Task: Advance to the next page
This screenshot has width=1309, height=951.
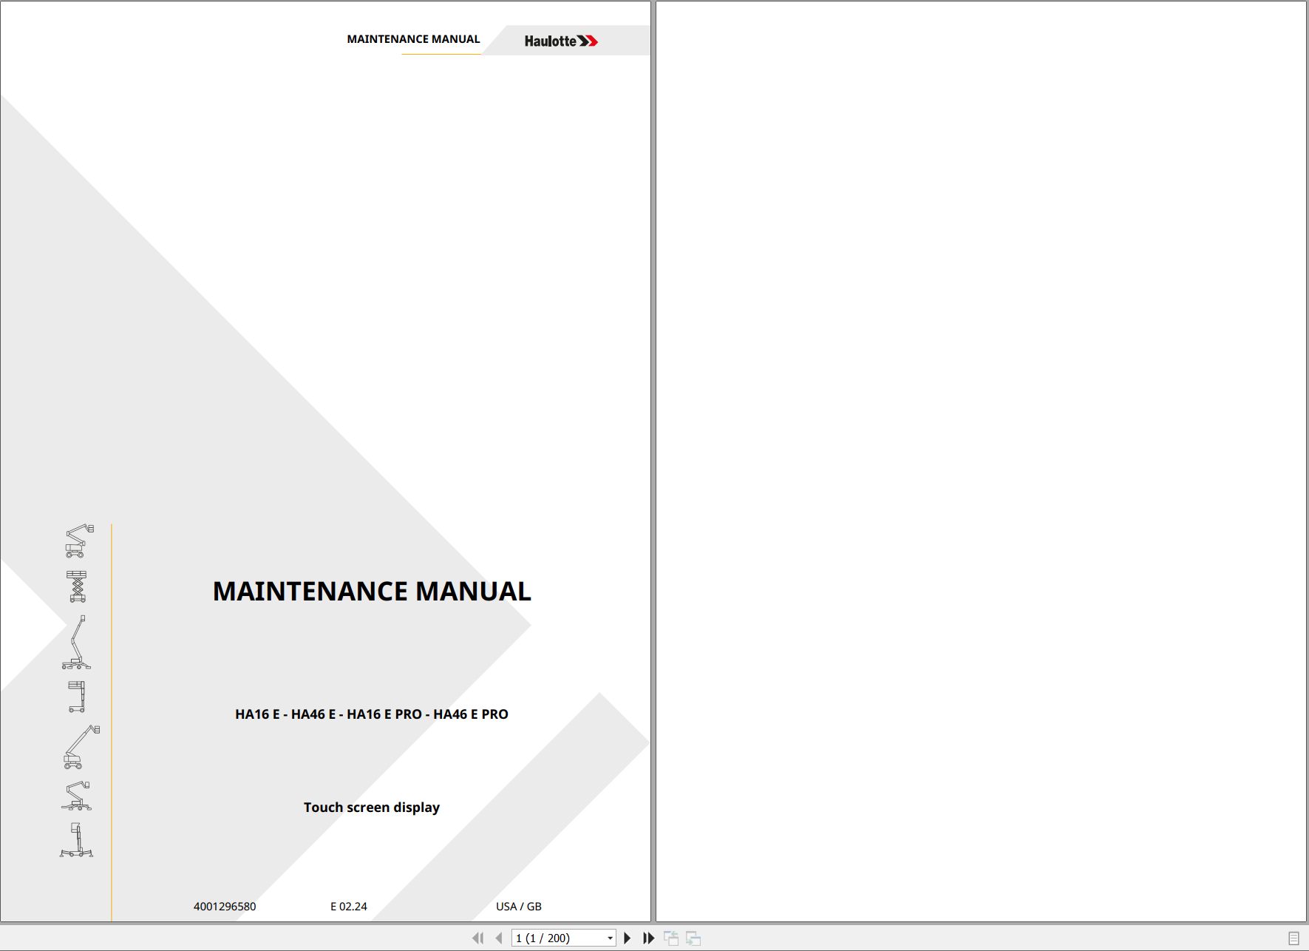Action: 628,938
